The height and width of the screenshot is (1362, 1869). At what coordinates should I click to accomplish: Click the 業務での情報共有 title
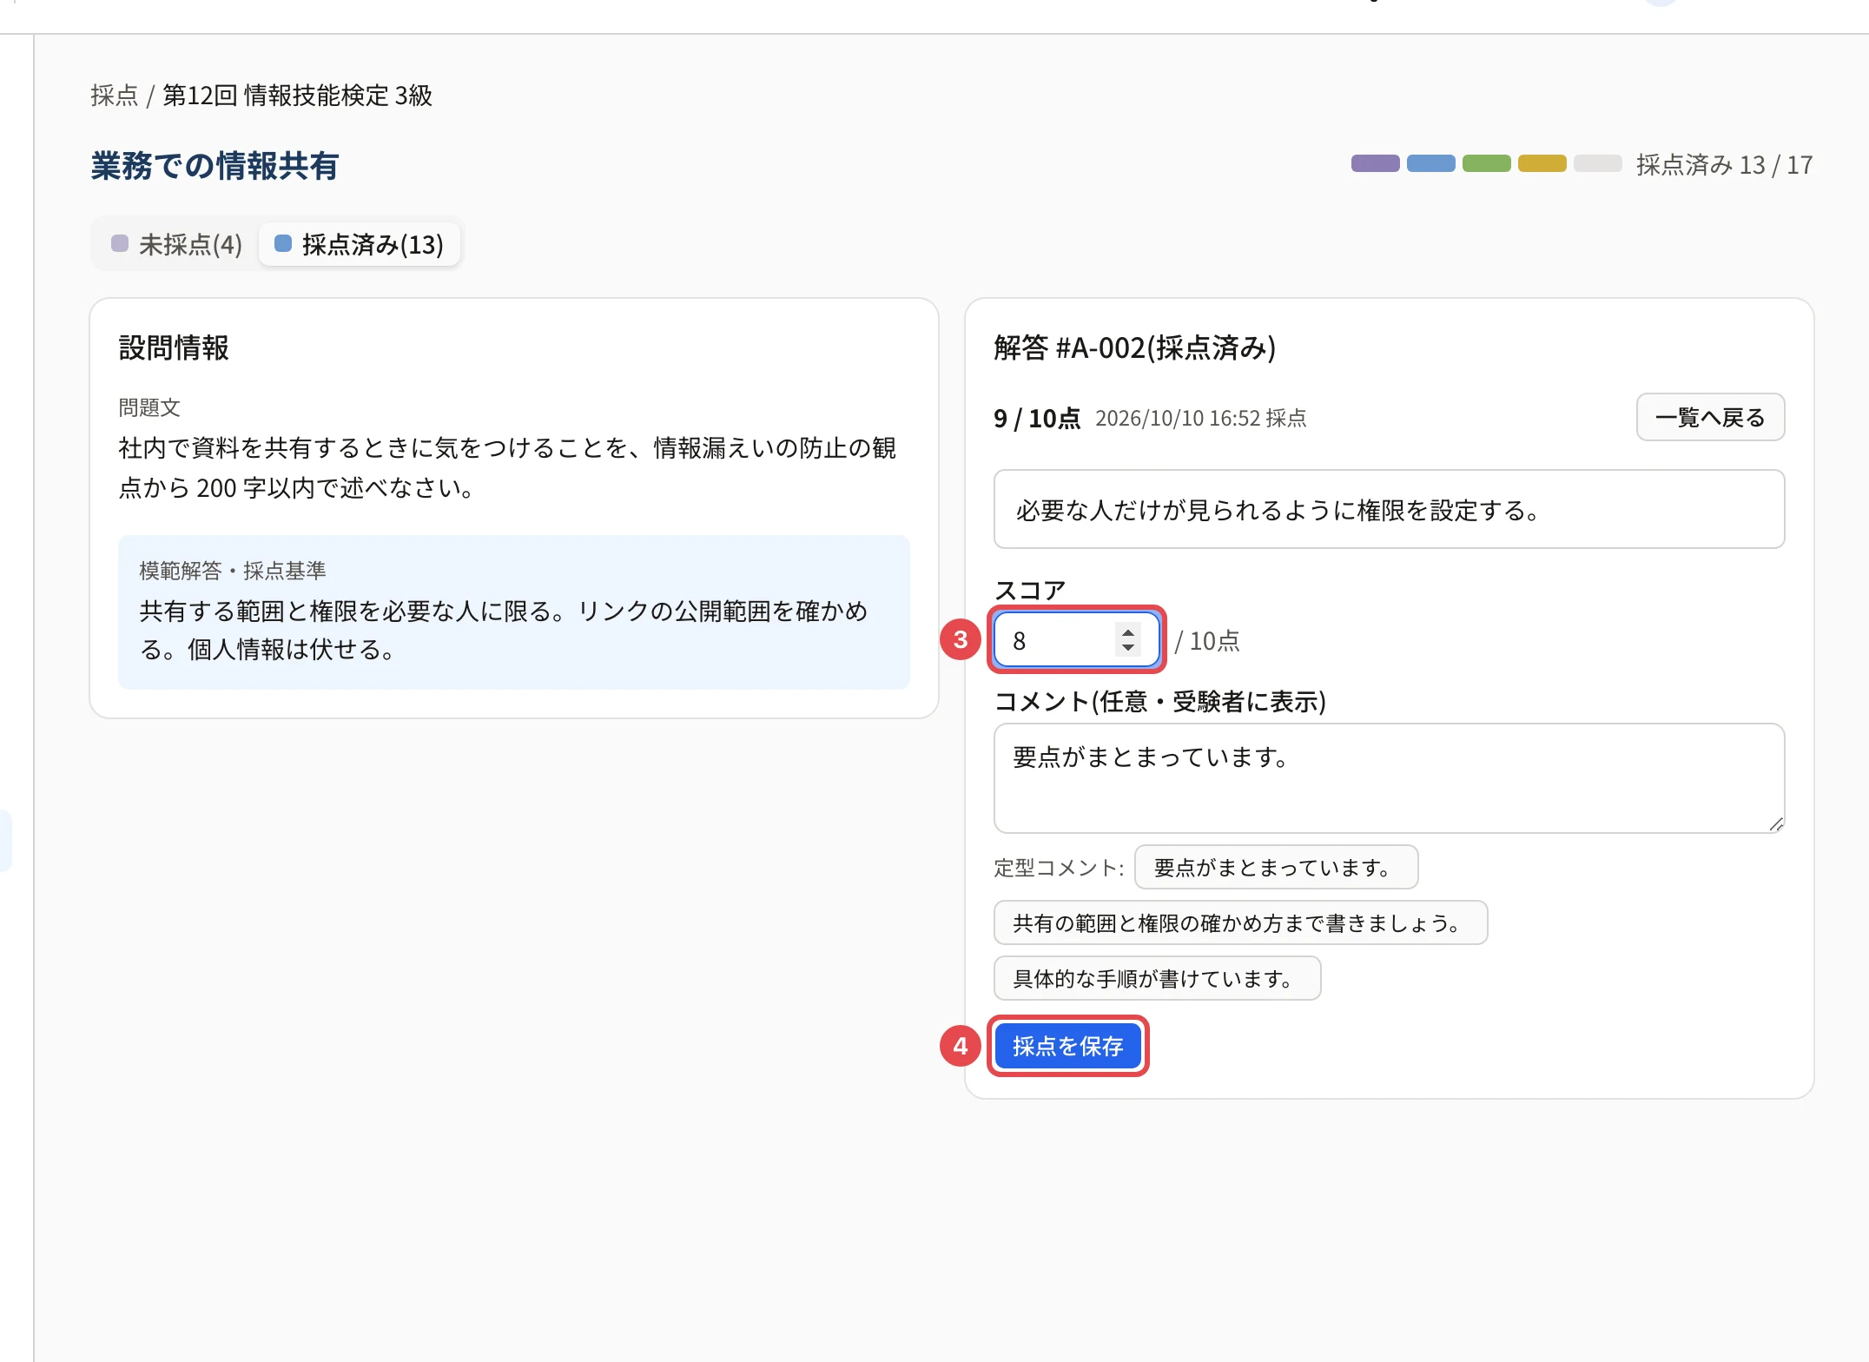[x=215, y=165]
